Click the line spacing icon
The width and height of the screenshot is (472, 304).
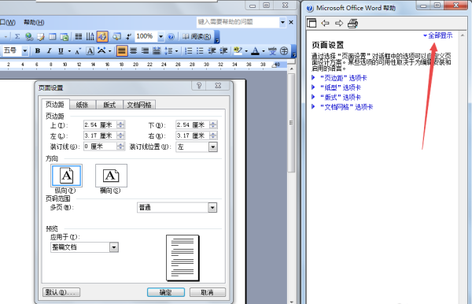click(x=168, y=51)
